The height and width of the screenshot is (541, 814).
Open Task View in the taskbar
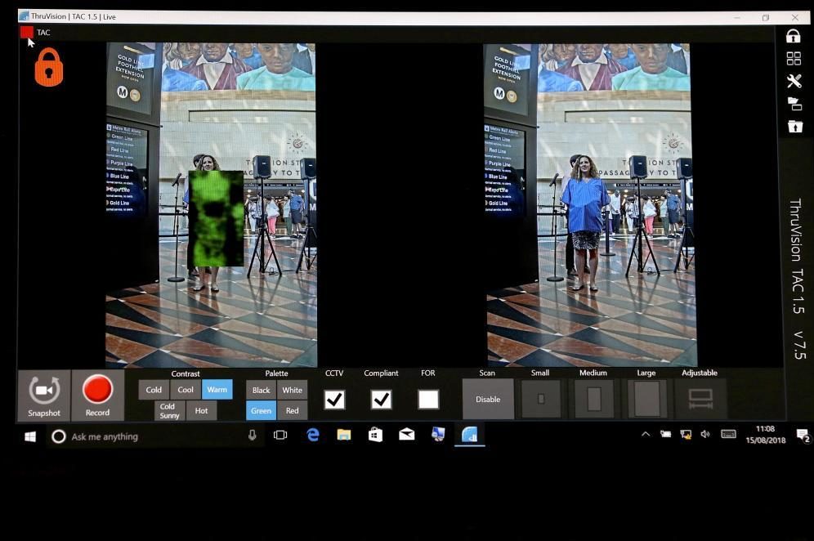coord(280,435)
